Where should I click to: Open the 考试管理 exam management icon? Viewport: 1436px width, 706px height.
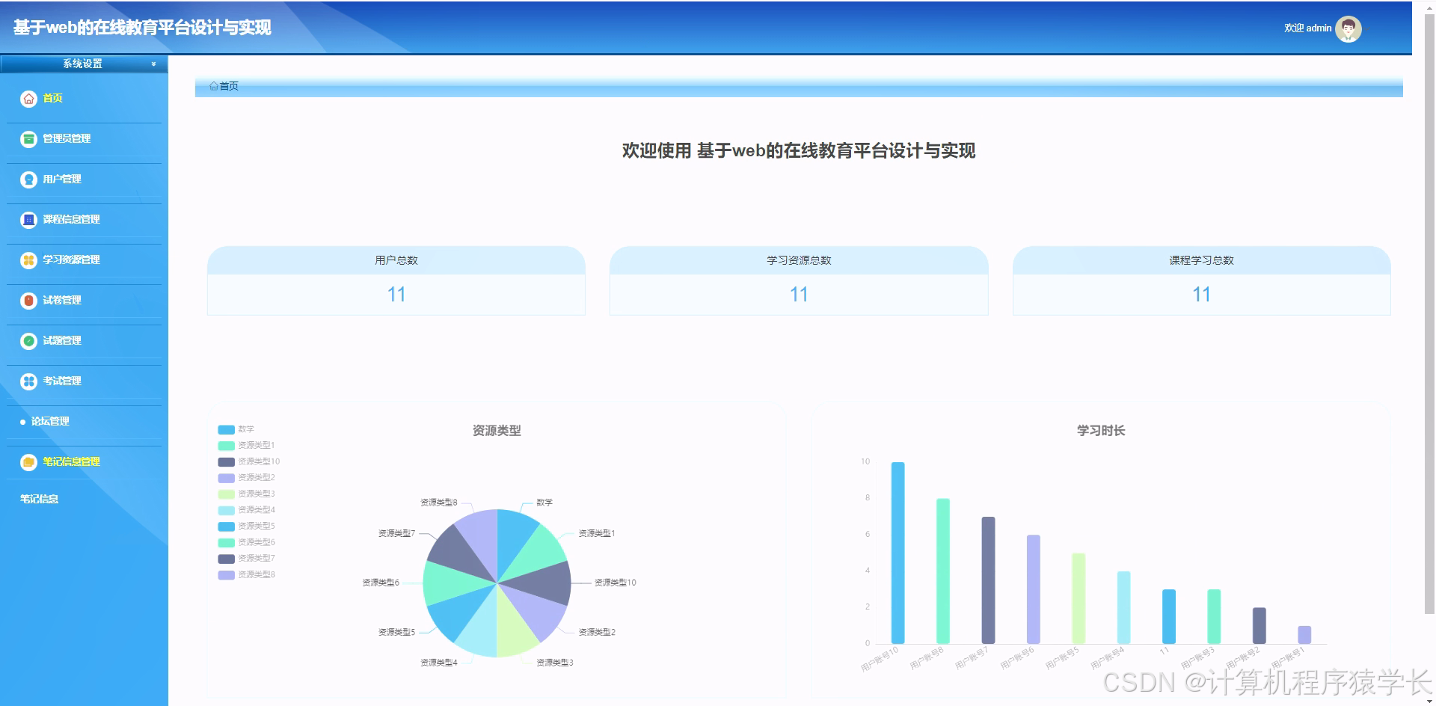tap(28, 381)
